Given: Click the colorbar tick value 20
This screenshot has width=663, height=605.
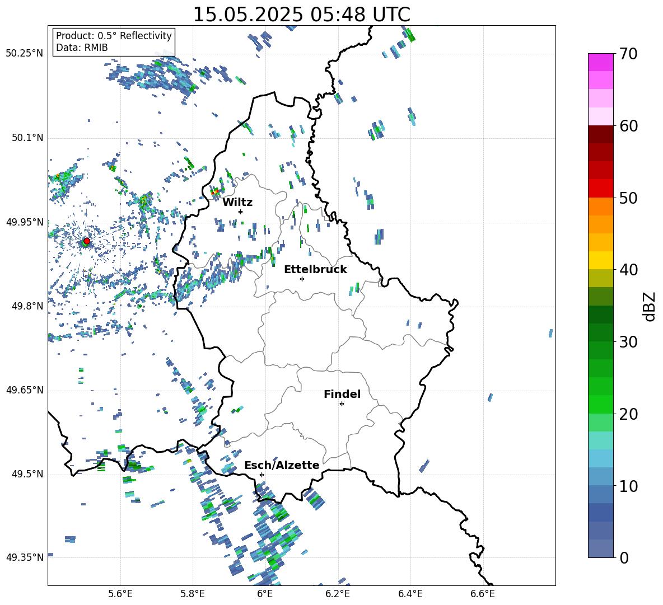Looking at the screenshot, I should [x=628, y=414].
